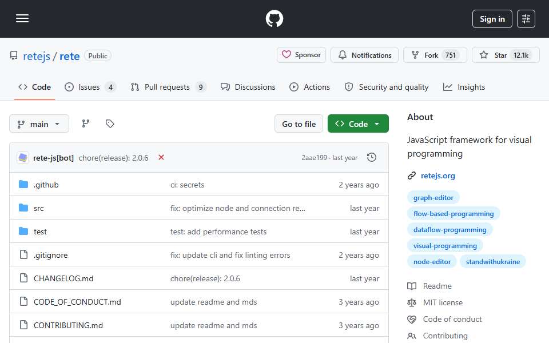Click the .github folder icon
Screen dimensions: 549x343
23,185
